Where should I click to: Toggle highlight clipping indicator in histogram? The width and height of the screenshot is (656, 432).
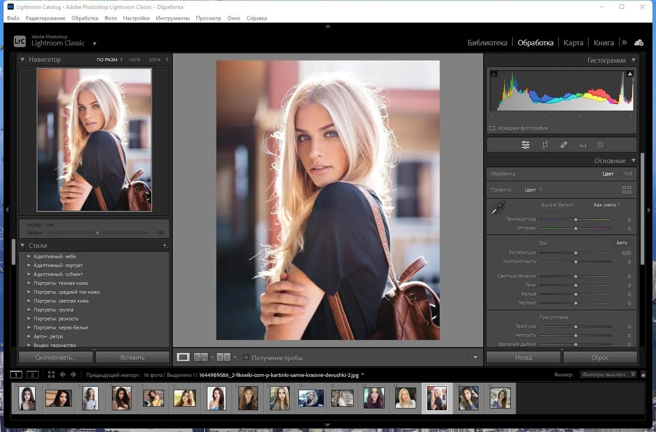point(630,74)
